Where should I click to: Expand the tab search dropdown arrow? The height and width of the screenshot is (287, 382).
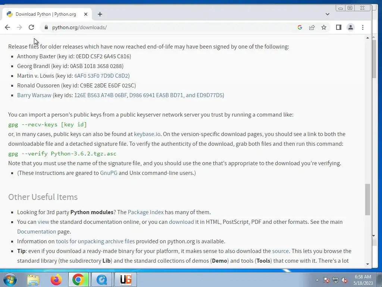(328, 14)
